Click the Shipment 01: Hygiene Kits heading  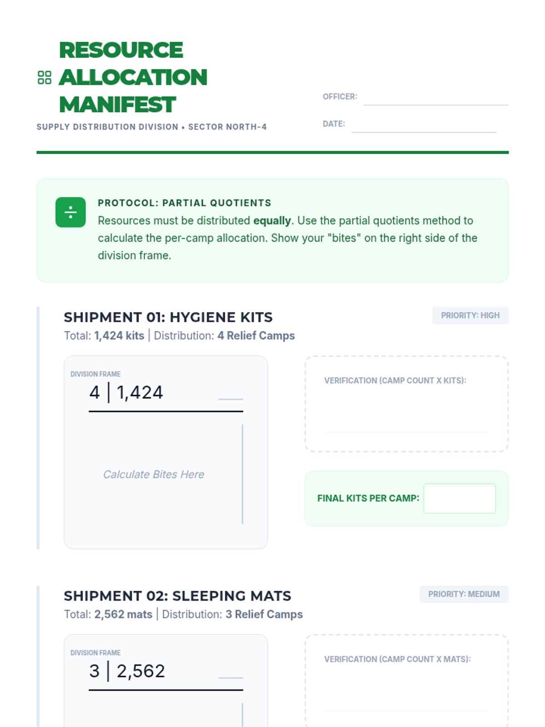point(168,317)
